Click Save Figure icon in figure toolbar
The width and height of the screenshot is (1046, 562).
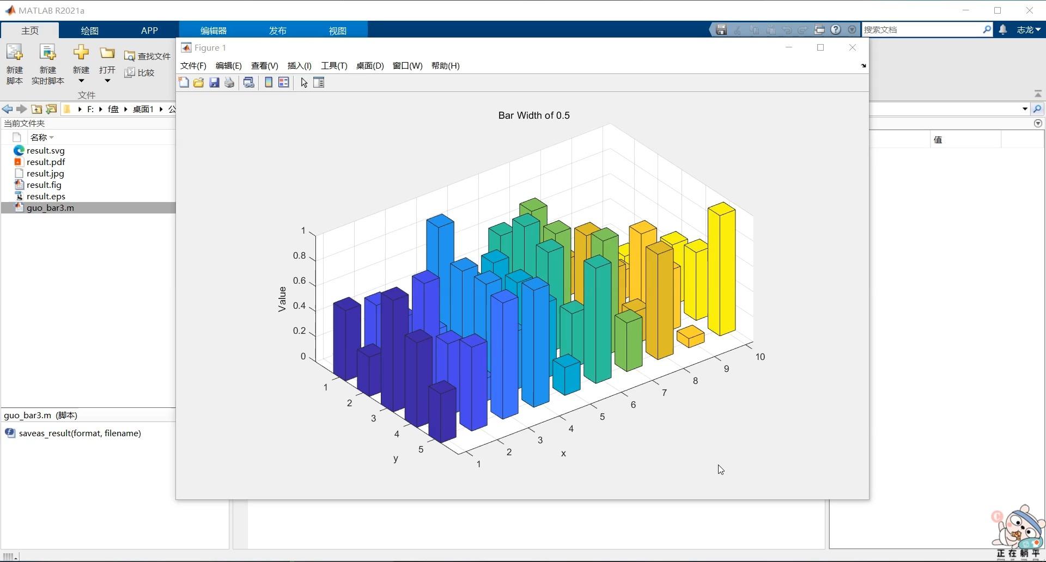click(214, 82)
